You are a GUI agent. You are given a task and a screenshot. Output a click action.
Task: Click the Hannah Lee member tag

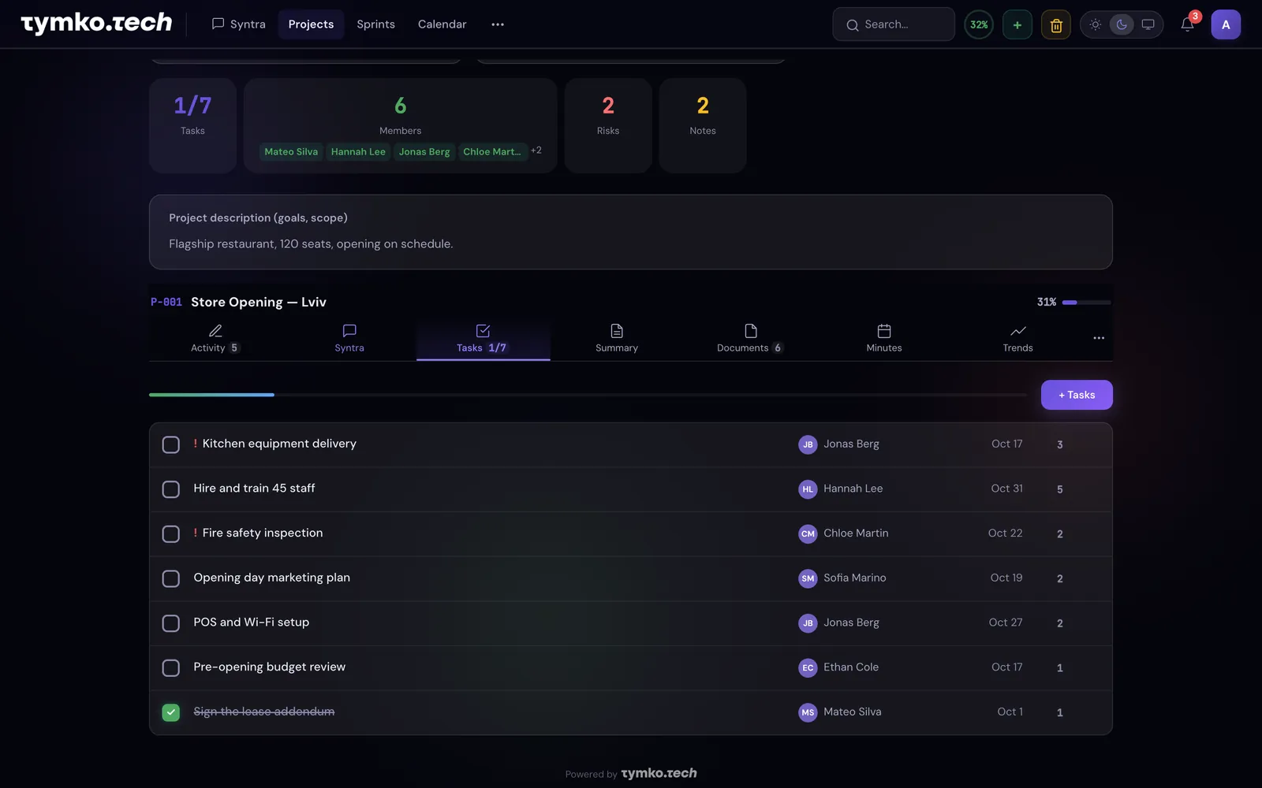click(358, 152)
